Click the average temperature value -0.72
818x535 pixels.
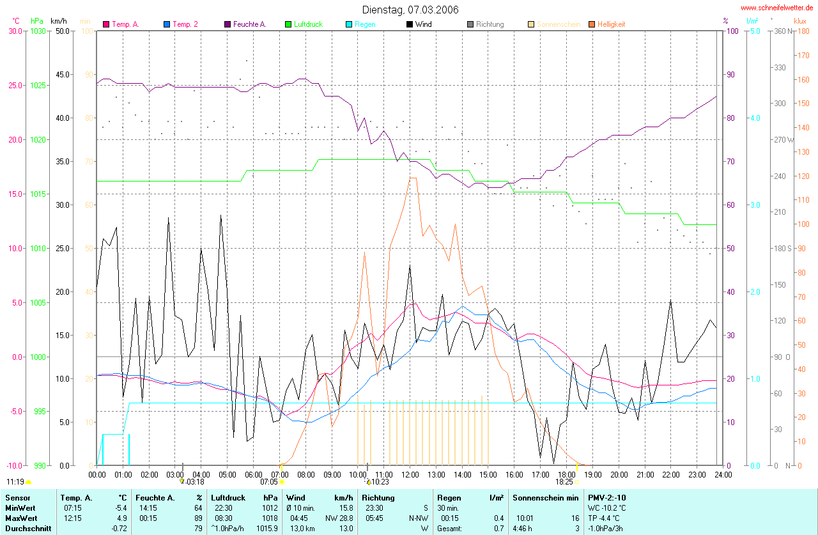click(119, 529)
